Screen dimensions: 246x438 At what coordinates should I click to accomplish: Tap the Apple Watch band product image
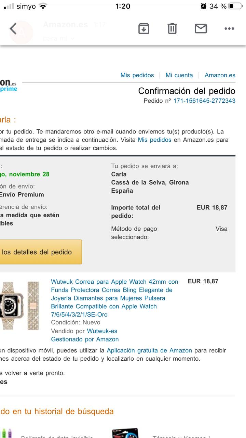(19, 306)
